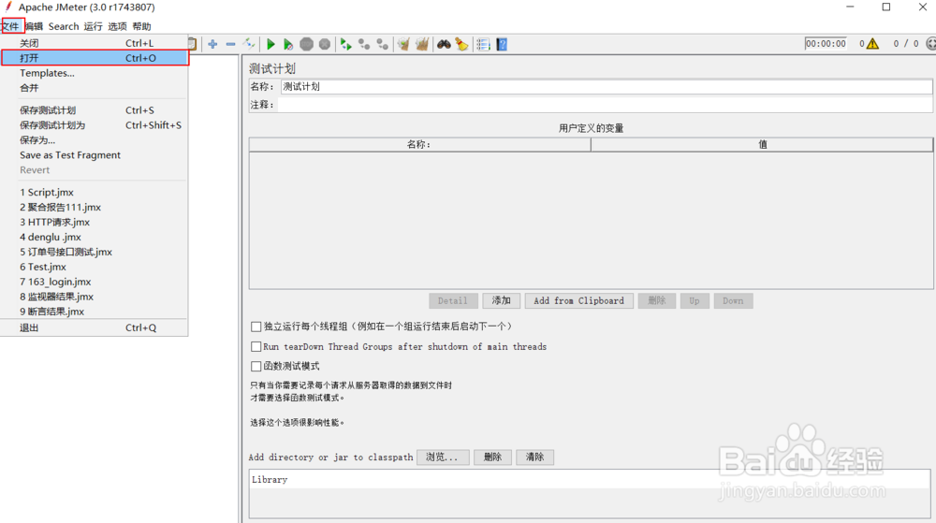Click the 浏览... classpath button
The height and width of the screenshot is (523, 936).
coord(443,457)
